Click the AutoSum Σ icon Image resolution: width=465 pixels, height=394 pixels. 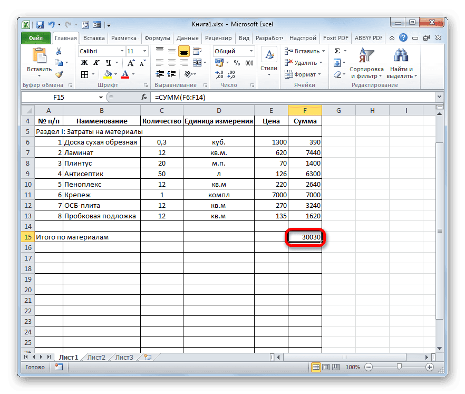click(337, 51)
